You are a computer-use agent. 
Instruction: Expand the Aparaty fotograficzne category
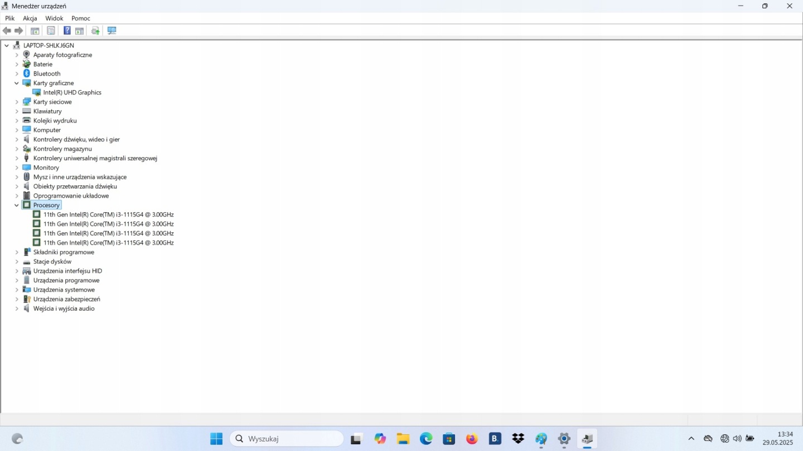(x=17, y=55)
